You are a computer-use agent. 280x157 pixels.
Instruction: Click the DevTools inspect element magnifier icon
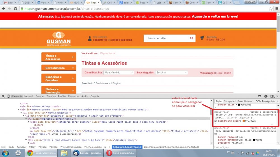(3, 96)
